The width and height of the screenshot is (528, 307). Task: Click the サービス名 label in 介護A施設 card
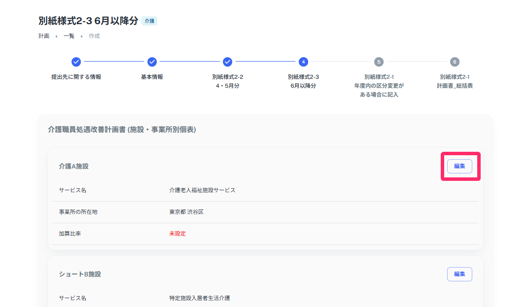point(72,190)
